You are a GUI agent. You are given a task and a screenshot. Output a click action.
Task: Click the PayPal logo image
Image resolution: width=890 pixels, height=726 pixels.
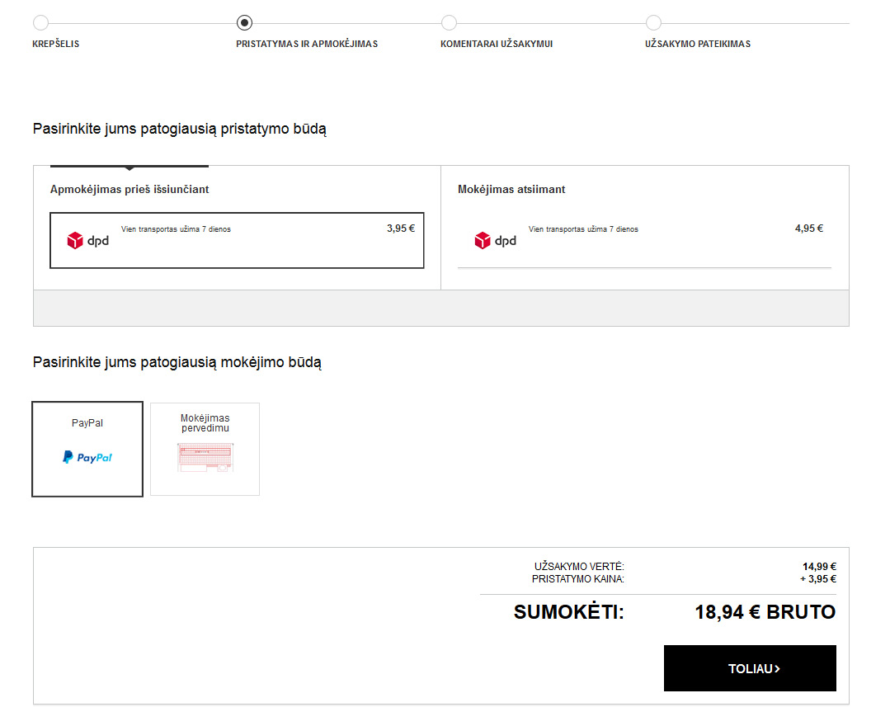[87, 457]
